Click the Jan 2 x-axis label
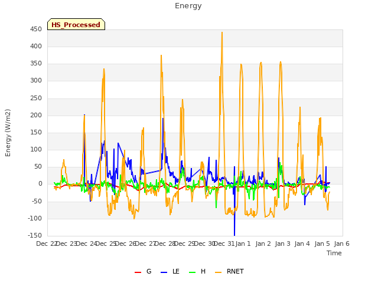The width and height of the screenshot is (378, 283). tap(263, 243)
